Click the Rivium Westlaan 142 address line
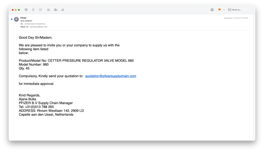 (x=51, y=111)
